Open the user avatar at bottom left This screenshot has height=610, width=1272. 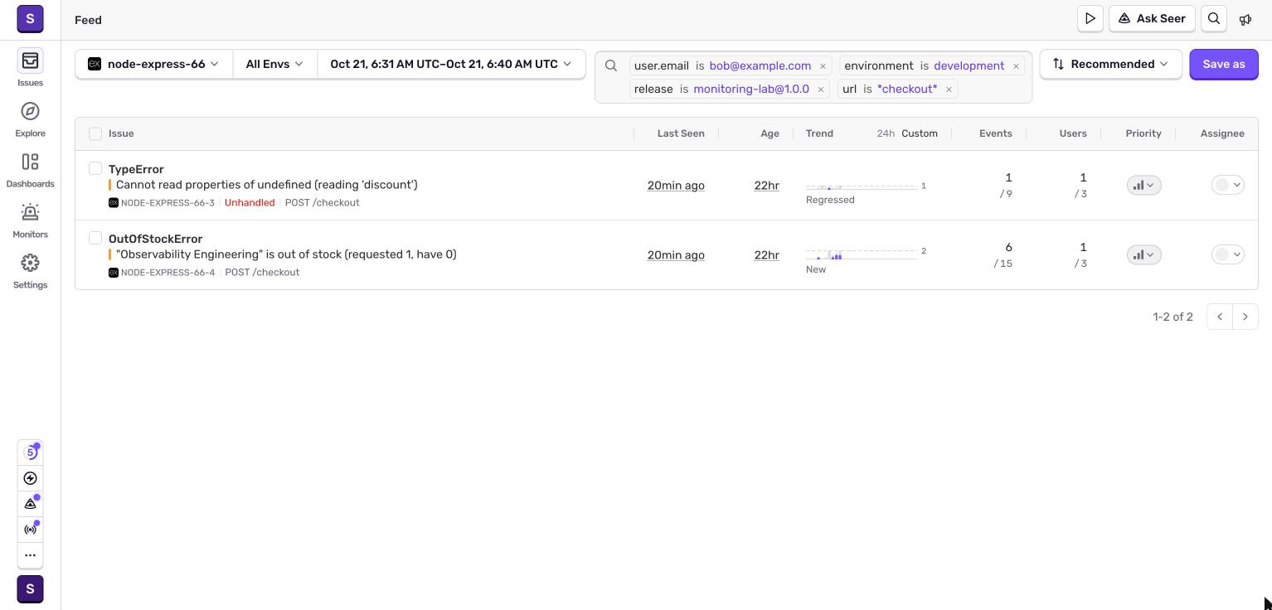[x=30, y=589]
